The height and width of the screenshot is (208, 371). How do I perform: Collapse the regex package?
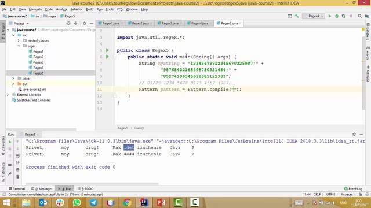pos(19,46)
